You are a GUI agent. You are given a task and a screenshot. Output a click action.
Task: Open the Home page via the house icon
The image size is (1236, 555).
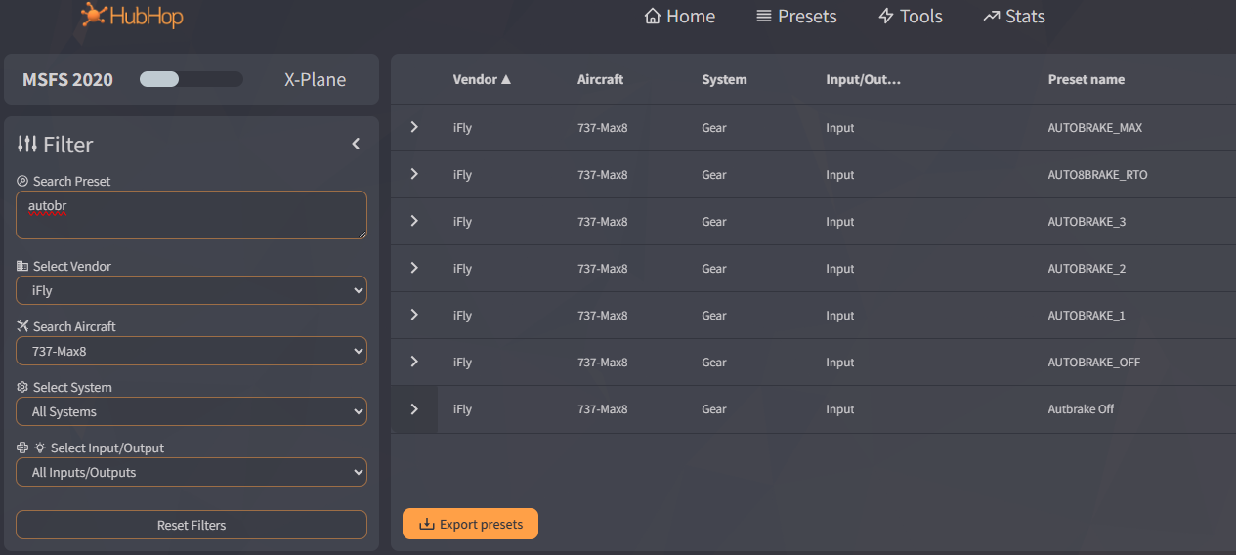pyautogui.click(x=653, y=17)
